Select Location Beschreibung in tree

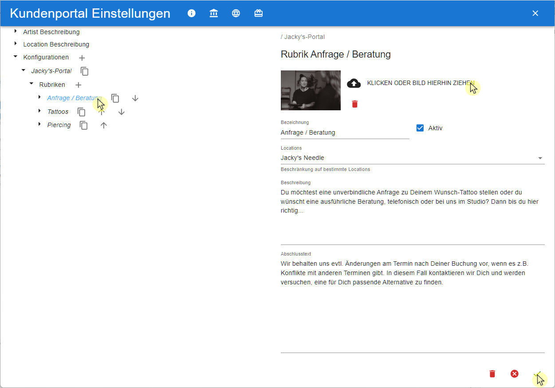(56, 44)
